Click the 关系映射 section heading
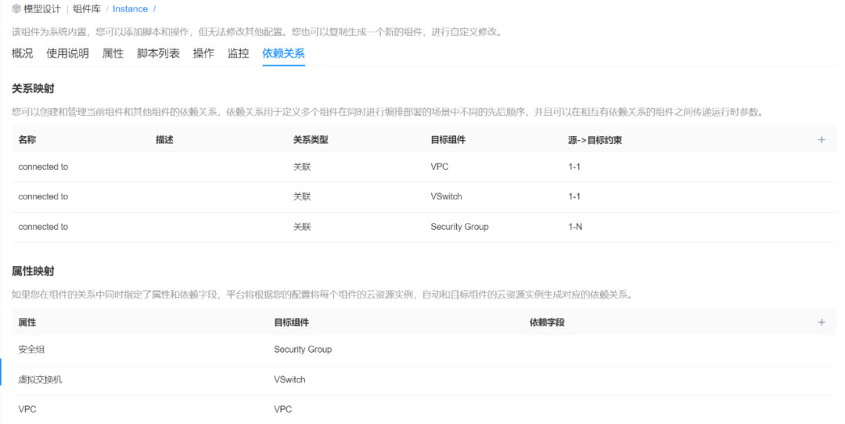Screen dimensions: 845x424 click(33, 88)
